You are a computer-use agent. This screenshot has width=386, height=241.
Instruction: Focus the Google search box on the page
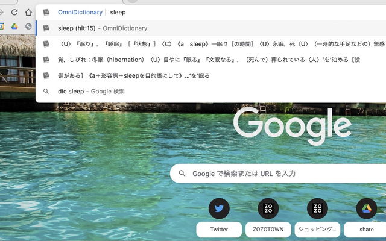pyautogui.click(x=278, y=174)
